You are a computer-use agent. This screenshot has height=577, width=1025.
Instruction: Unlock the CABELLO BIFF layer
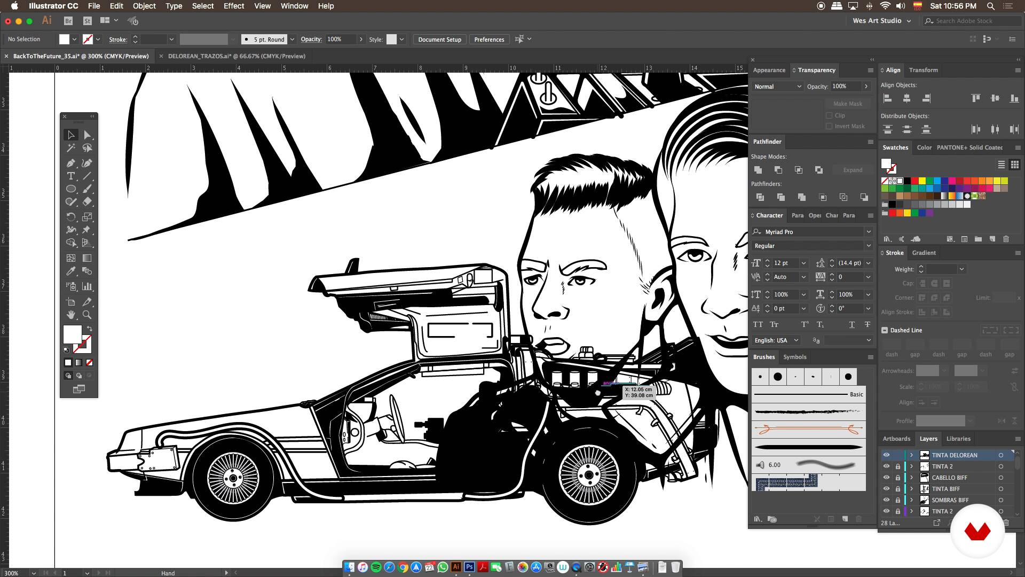(x=897, y=478)
